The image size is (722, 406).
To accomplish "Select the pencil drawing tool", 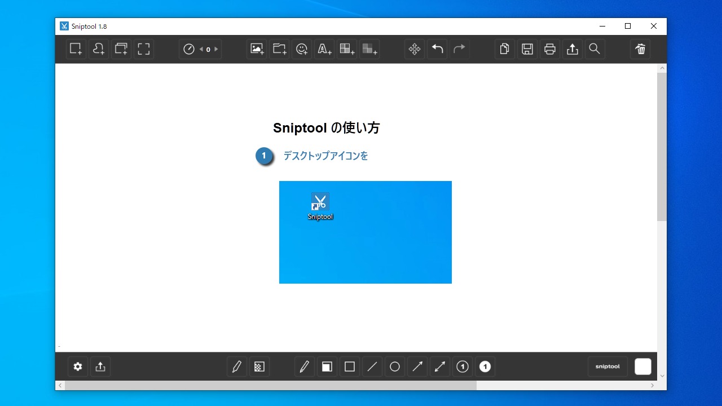I will pyautogui.click(x=305, y=367).
